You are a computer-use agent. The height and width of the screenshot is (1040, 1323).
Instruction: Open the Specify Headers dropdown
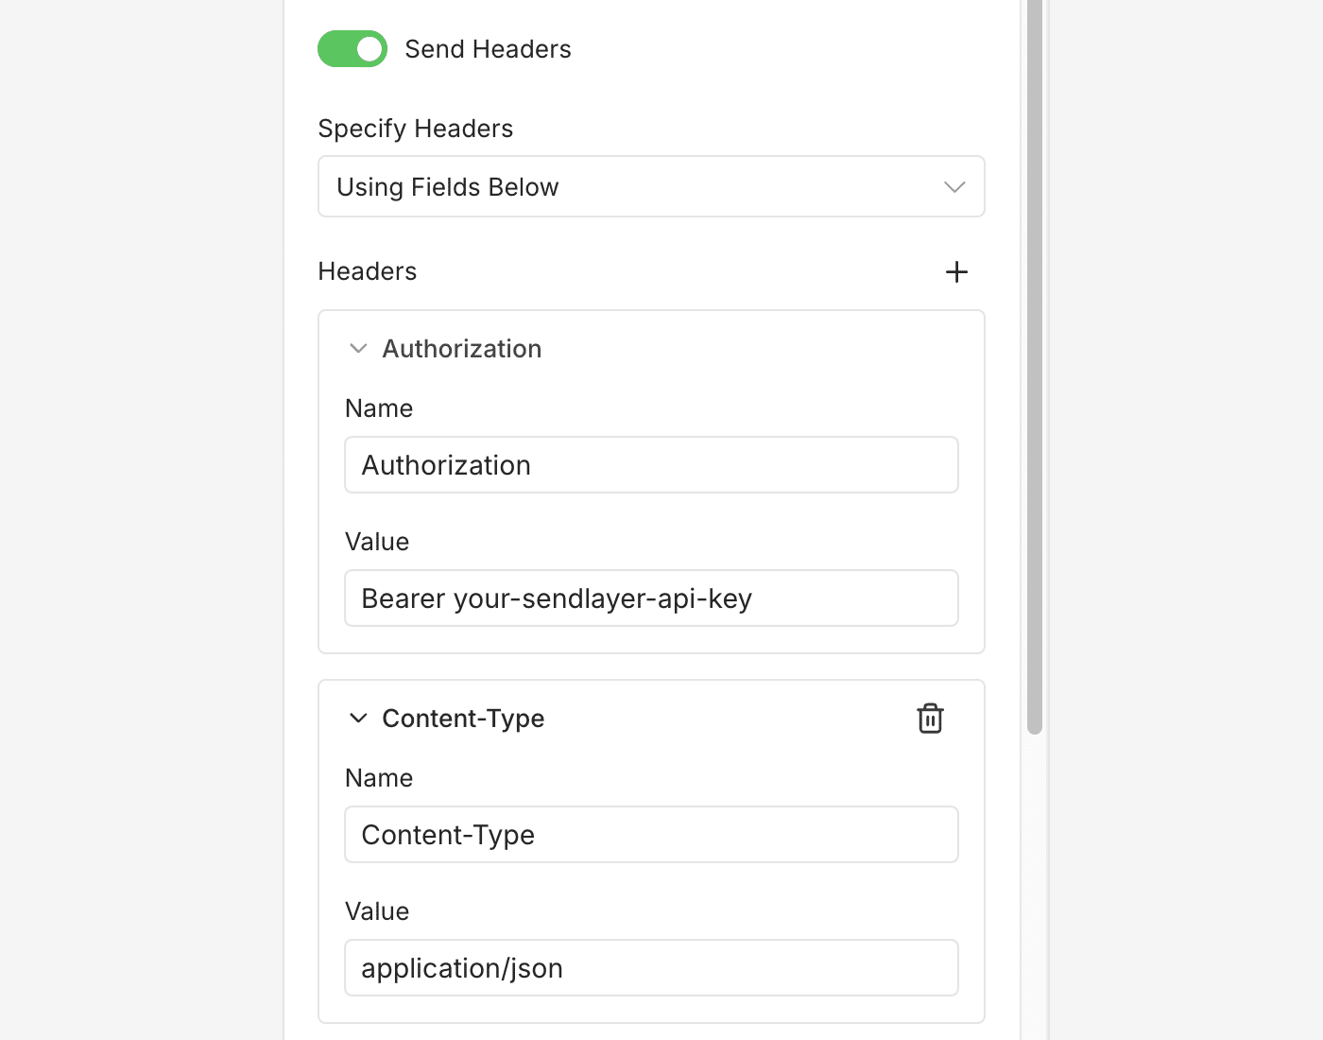pos(651,186)
